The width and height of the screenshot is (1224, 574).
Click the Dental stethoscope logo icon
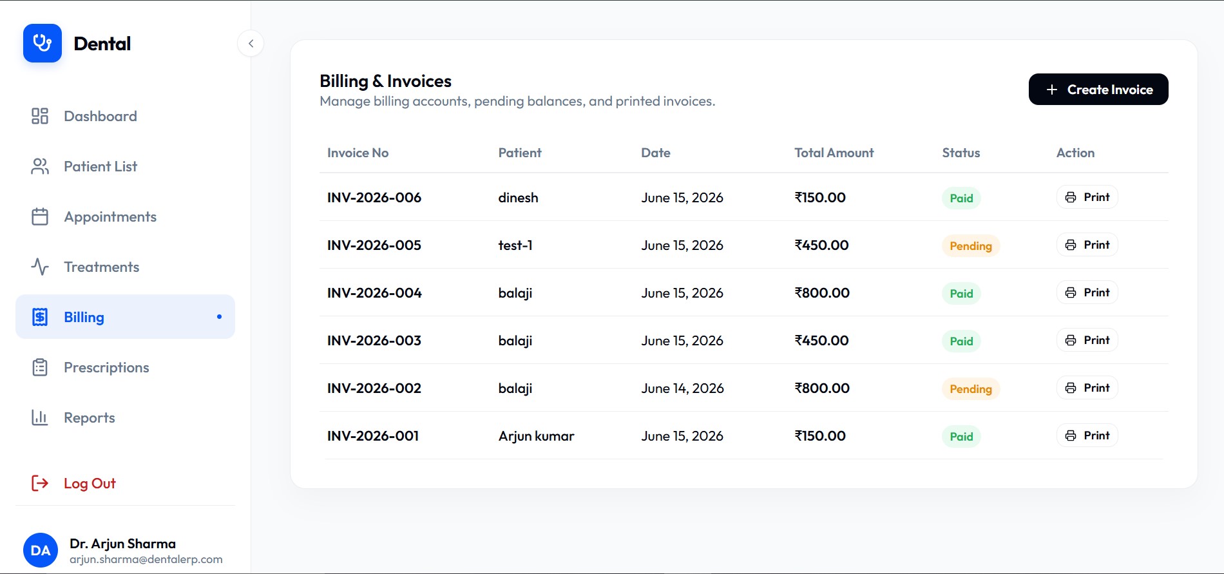43,43
